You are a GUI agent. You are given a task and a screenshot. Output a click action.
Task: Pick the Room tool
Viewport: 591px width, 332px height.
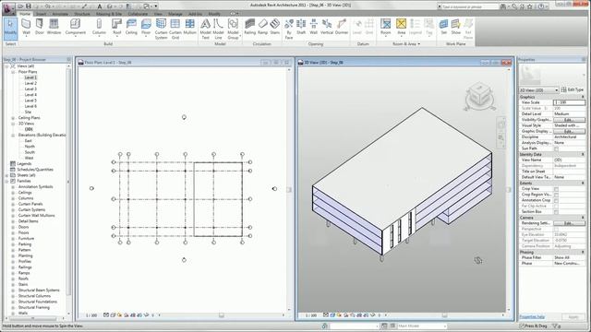click(x=386, y=28)
